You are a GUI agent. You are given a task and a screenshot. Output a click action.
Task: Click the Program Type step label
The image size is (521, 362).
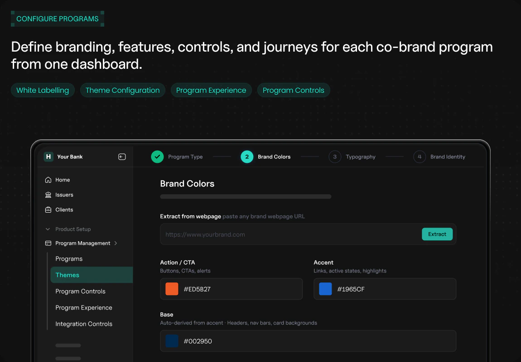[x=185, y=157]
